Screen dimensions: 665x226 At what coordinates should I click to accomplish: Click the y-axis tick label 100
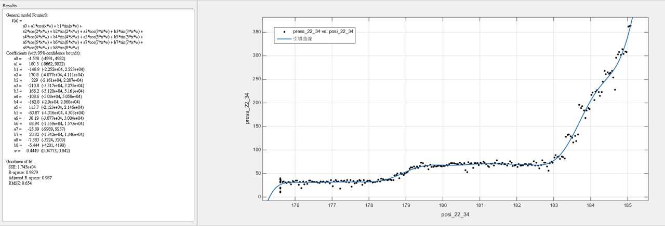(256, 150)
